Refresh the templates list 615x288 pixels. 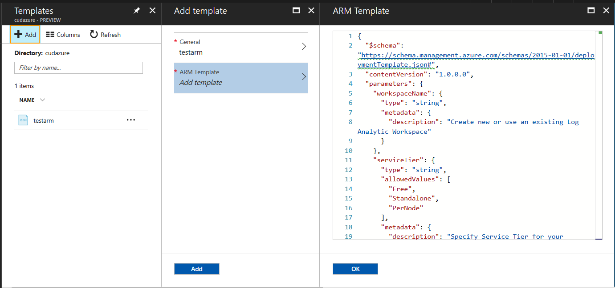pos(105,34)
